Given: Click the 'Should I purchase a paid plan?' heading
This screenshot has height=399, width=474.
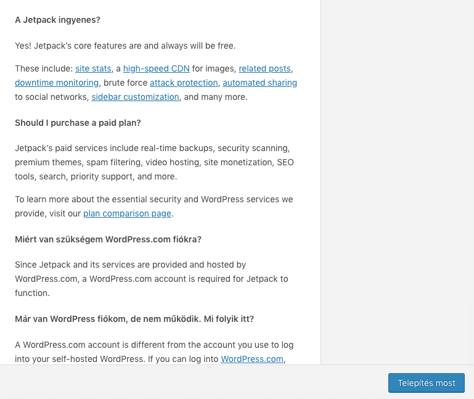Looking at the screenshot, I should tap(78, 123).
